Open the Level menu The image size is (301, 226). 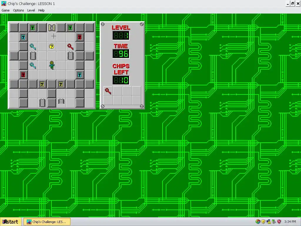pyautogui.click(x=31, y=10)
